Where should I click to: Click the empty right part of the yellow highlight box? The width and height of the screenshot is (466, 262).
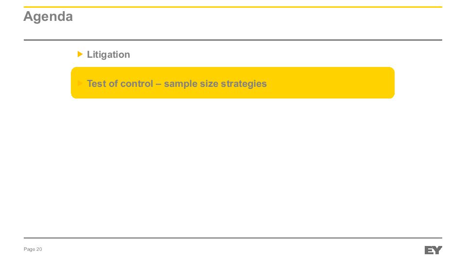pyautogui.click(x=340, y=83)
